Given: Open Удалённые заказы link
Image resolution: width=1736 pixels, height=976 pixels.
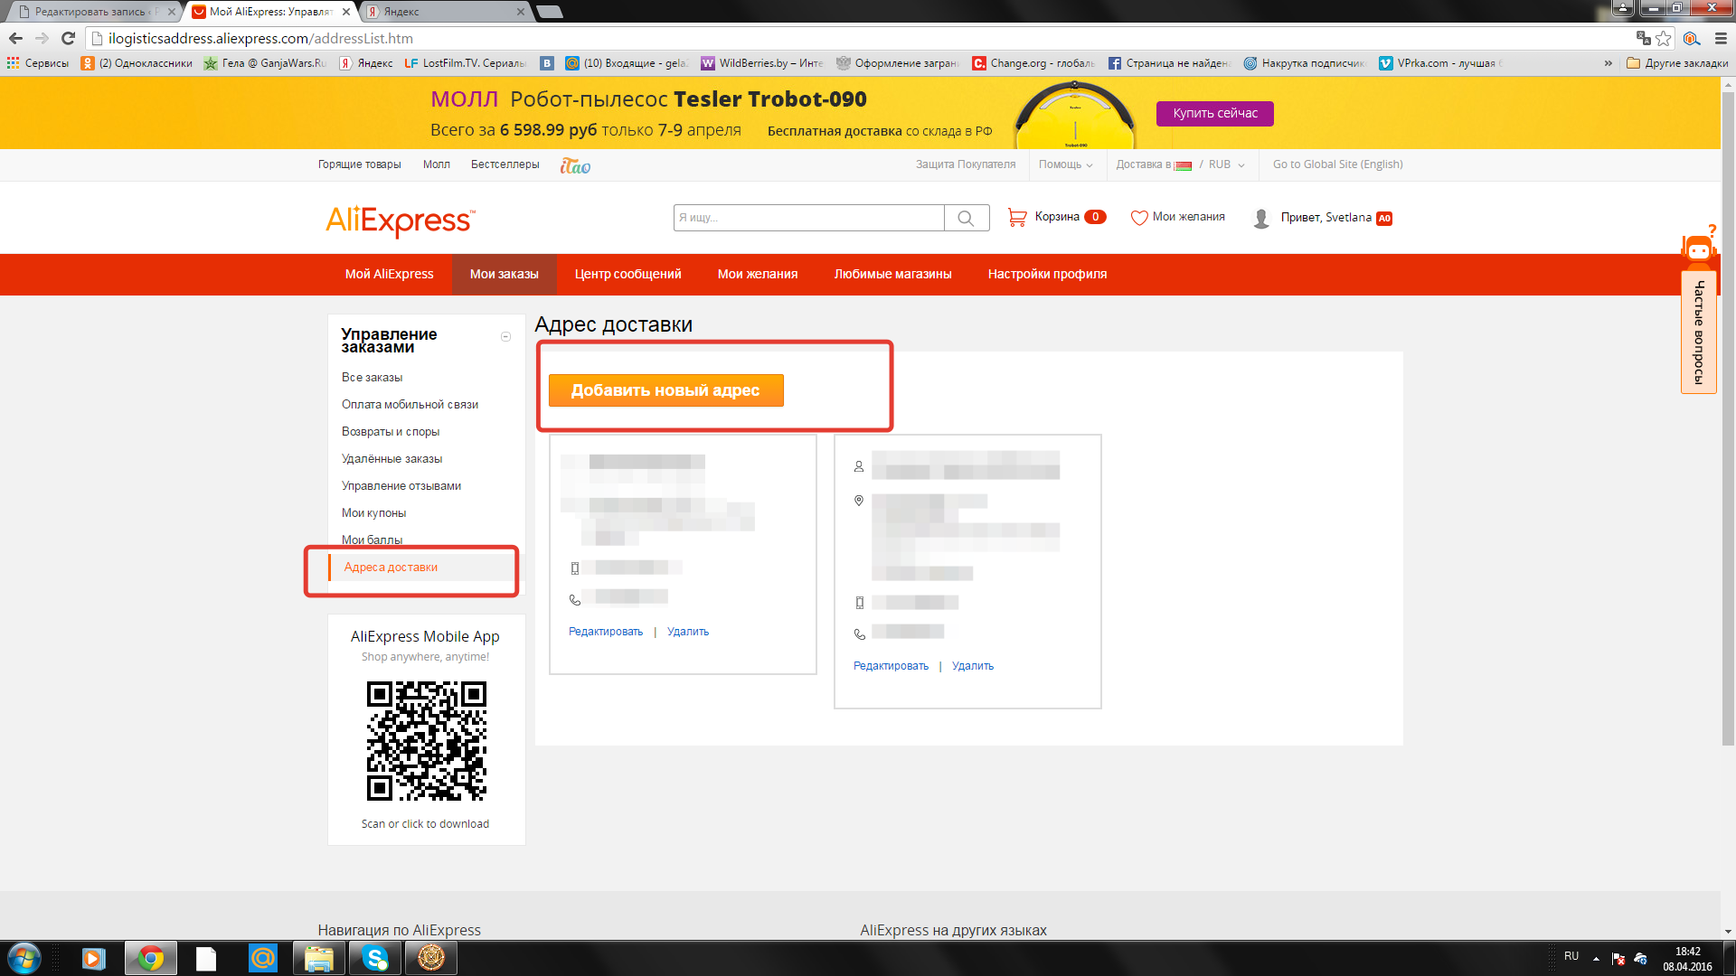Looking at the screenshot, I should click(x=392, y=459).
